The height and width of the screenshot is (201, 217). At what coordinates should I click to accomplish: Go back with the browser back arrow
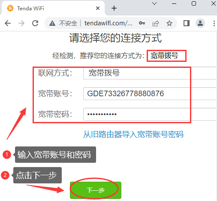point(8,23)
